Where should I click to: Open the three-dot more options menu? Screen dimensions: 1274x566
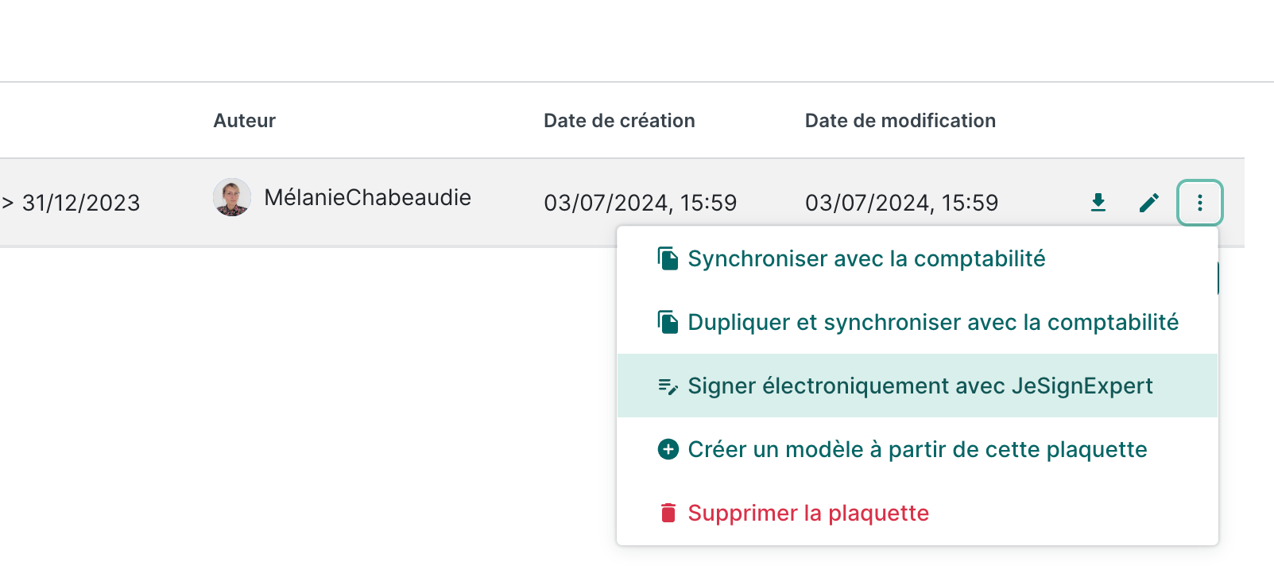(x=1199, y=203)
